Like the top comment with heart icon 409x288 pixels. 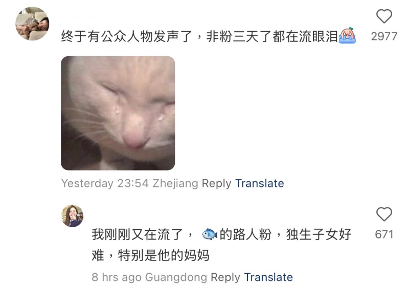coord(384,16)
